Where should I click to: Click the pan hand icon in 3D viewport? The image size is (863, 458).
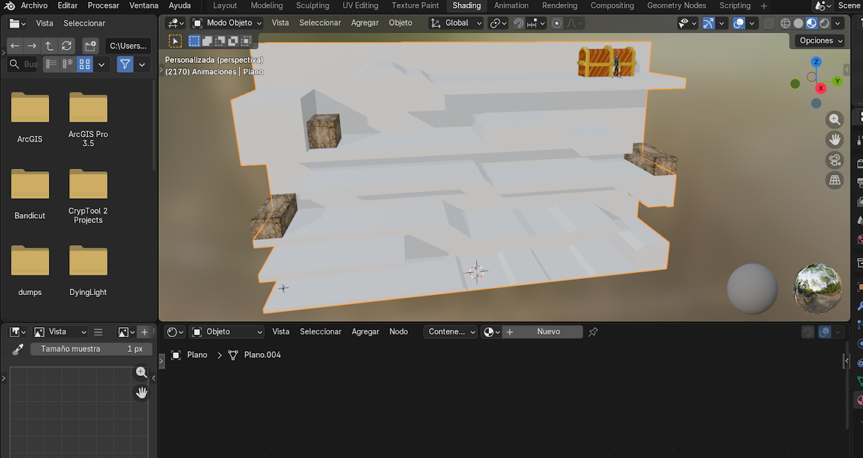835,140
